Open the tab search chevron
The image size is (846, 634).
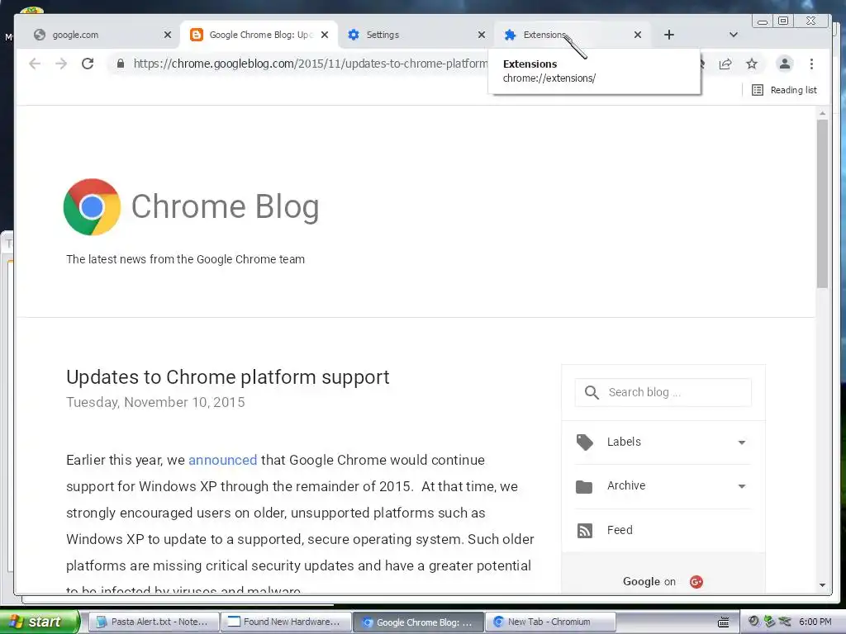click(734, 35)
